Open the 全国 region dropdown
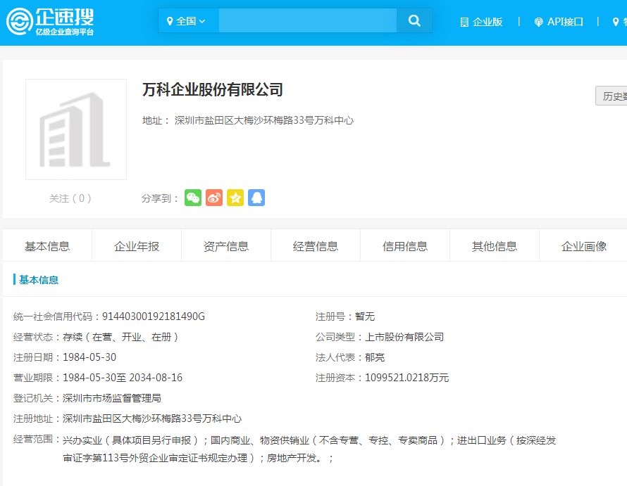 pyautogui.click(x=187, y=20)
